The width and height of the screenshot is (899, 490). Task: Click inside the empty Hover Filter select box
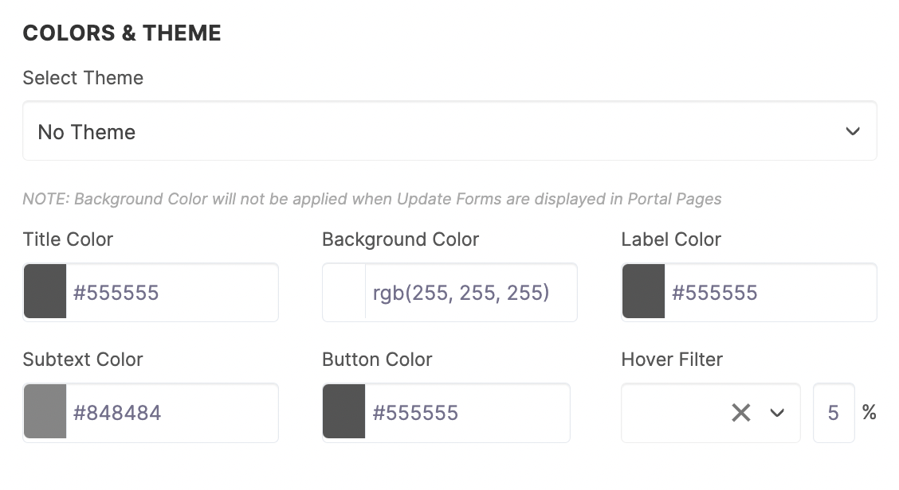pos(673,413)
